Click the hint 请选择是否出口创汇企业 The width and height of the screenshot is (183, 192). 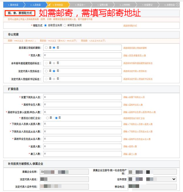tap(134, 118)
